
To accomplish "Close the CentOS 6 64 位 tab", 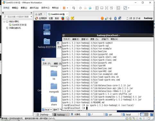I will [x=67, y=14].
